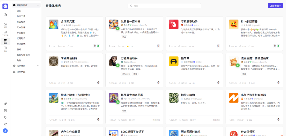The image size is (286, 136).
Task: Click the star icon on 合成新元素 card
Action: pos(68,46)
